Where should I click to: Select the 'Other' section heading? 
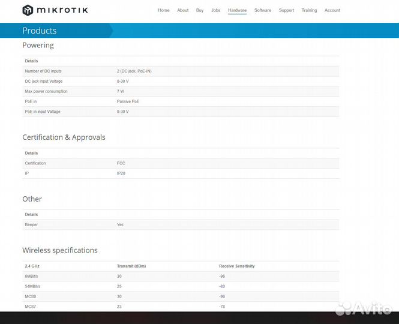click(32, 199)
